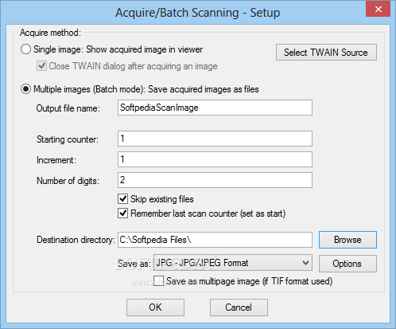The height and width of the screenshot is (329, 396).
Task: Click the 'Number of digits:' label
Action: click(68, 181)
